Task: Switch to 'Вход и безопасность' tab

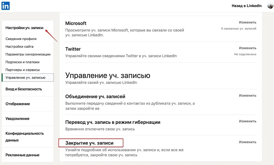Action: pos(24,89)
